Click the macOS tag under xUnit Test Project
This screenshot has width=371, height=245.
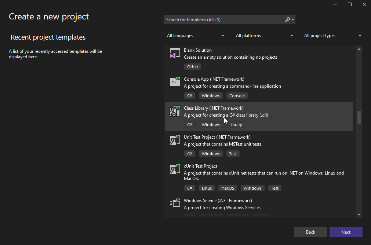(x=228, y=188)
